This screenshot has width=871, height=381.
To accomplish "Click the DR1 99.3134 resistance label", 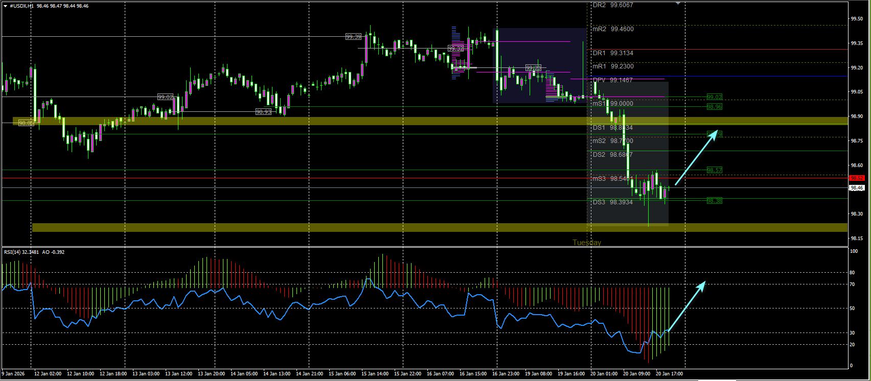I will pyautogui.click(x=612, y=53).
